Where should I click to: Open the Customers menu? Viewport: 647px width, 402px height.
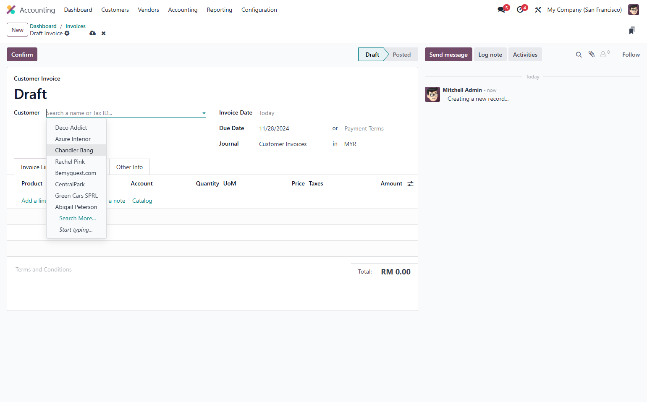point(115,10)
